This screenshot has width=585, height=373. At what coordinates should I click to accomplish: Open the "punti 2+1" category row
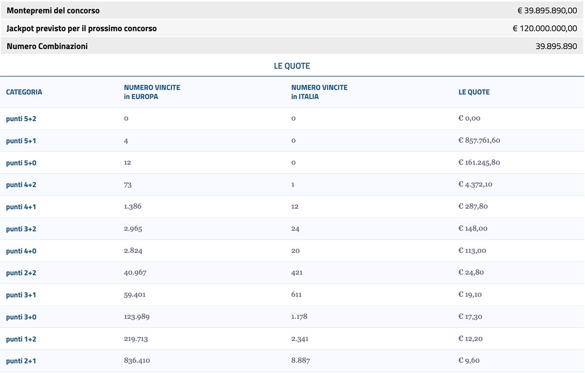click(x=20, y=360)
